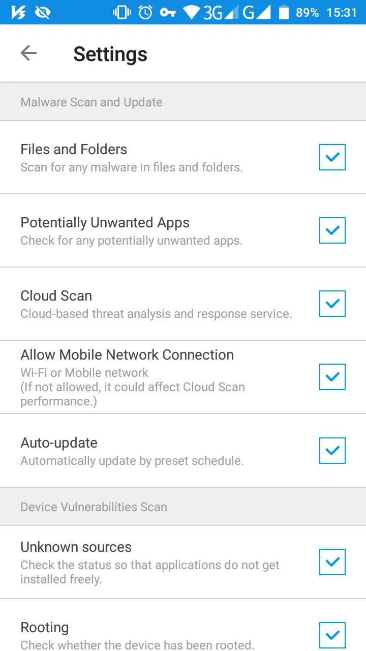366x651 pixels.
Task: Tap the 15:31 clock in status bar
Action: pos(342,13)
